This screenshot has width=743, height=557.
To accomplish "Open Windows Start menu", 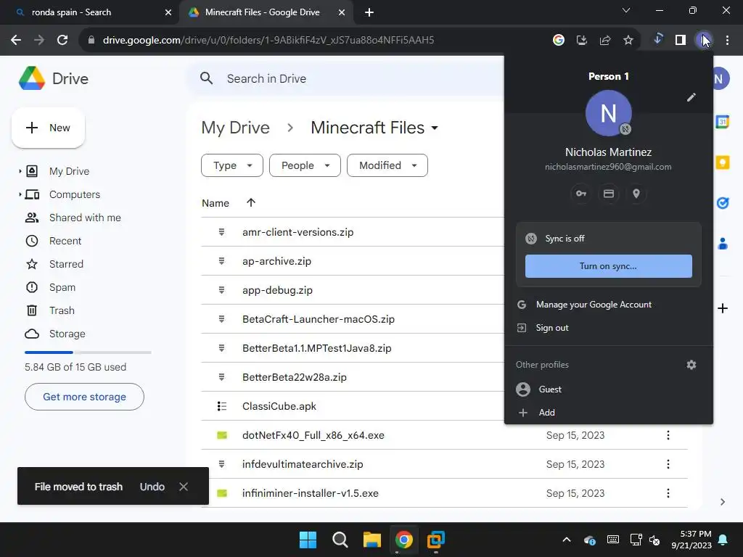I will click(308, 540).
